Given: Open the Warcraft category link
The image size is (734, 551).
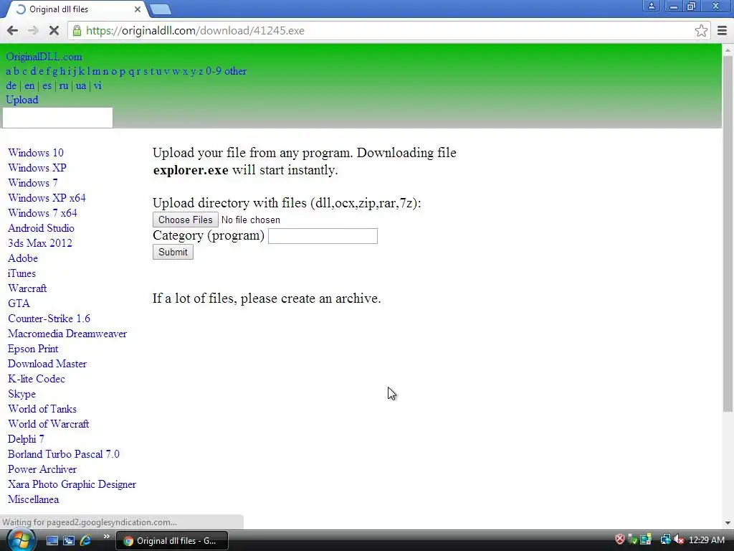Looking at the screenshot, I should [27, 288].
